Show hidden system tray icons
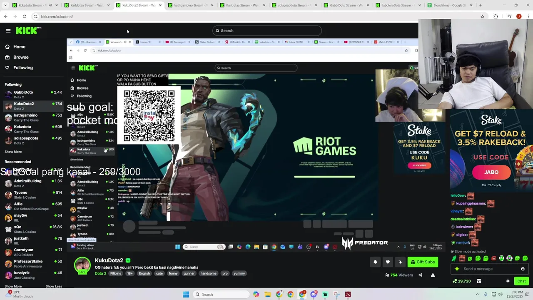533x300 pixels. click(477, 295)
